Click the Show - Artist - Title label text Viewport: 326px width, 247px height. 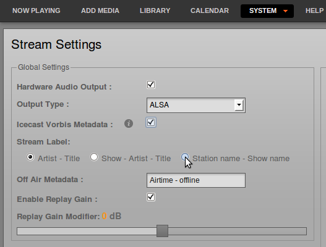136,159
